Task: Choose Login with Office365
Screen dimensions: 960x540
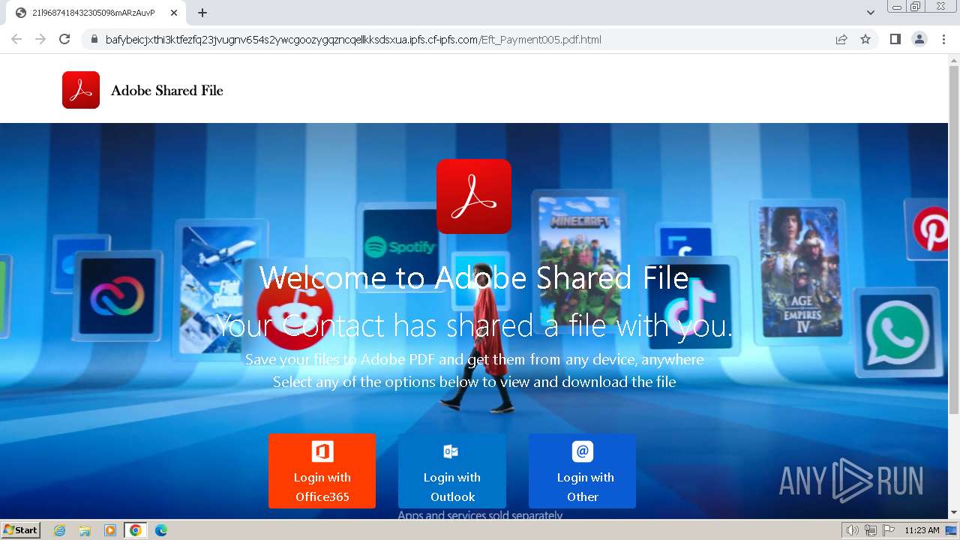Action: tap(322, 471)
